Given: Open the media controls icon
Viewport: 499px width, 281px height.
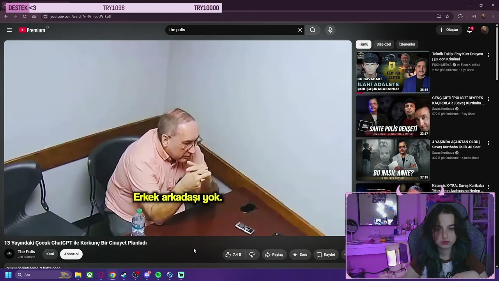Looking at the screenshot, I should [x=474, y=16].
